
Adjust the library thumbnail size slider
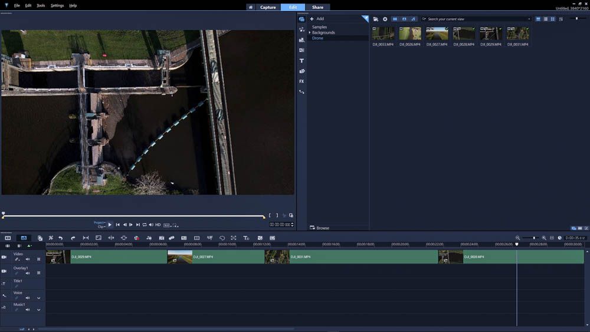[x=576, y=19]
